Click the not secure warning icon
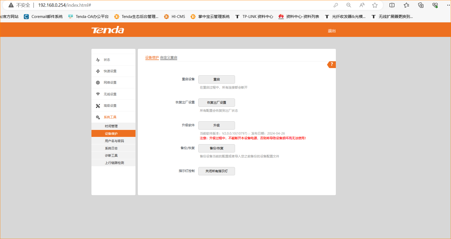The image size is (451, 239). [x=11, y=5]
